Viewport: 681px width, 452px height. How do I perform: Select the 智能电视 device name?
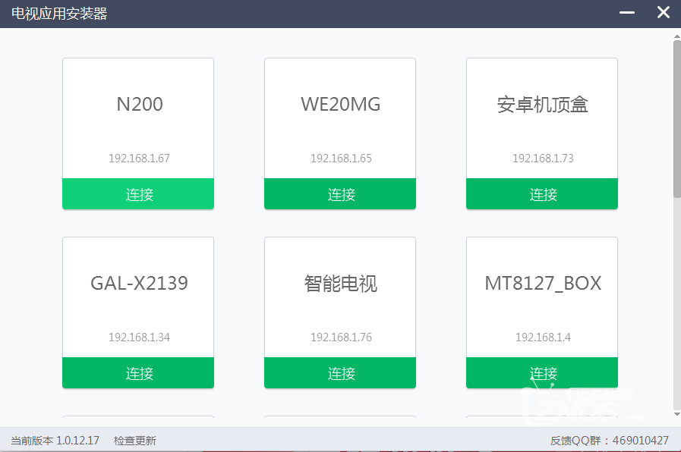click(x=340, y=284)
